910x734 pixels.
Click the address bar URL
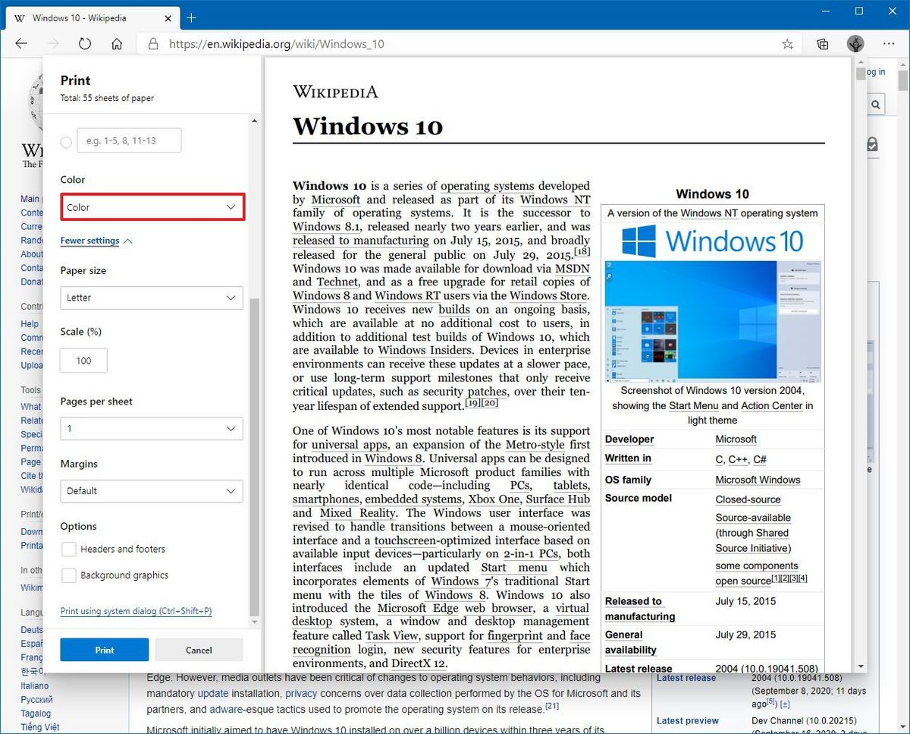tap(277, 44)
